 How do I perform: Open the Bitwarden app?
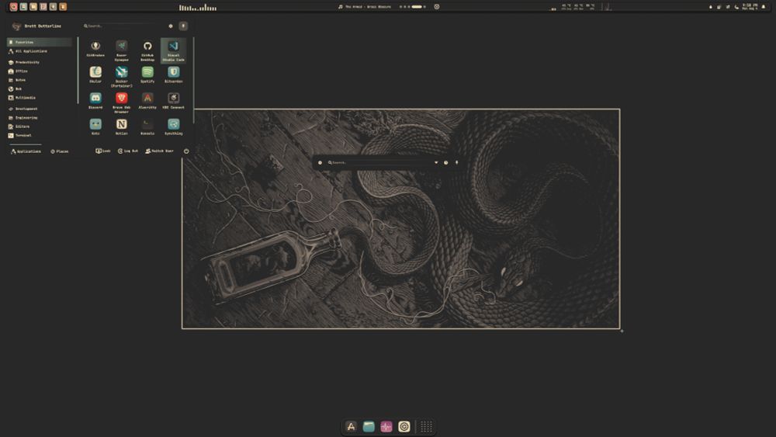(174, 72)
